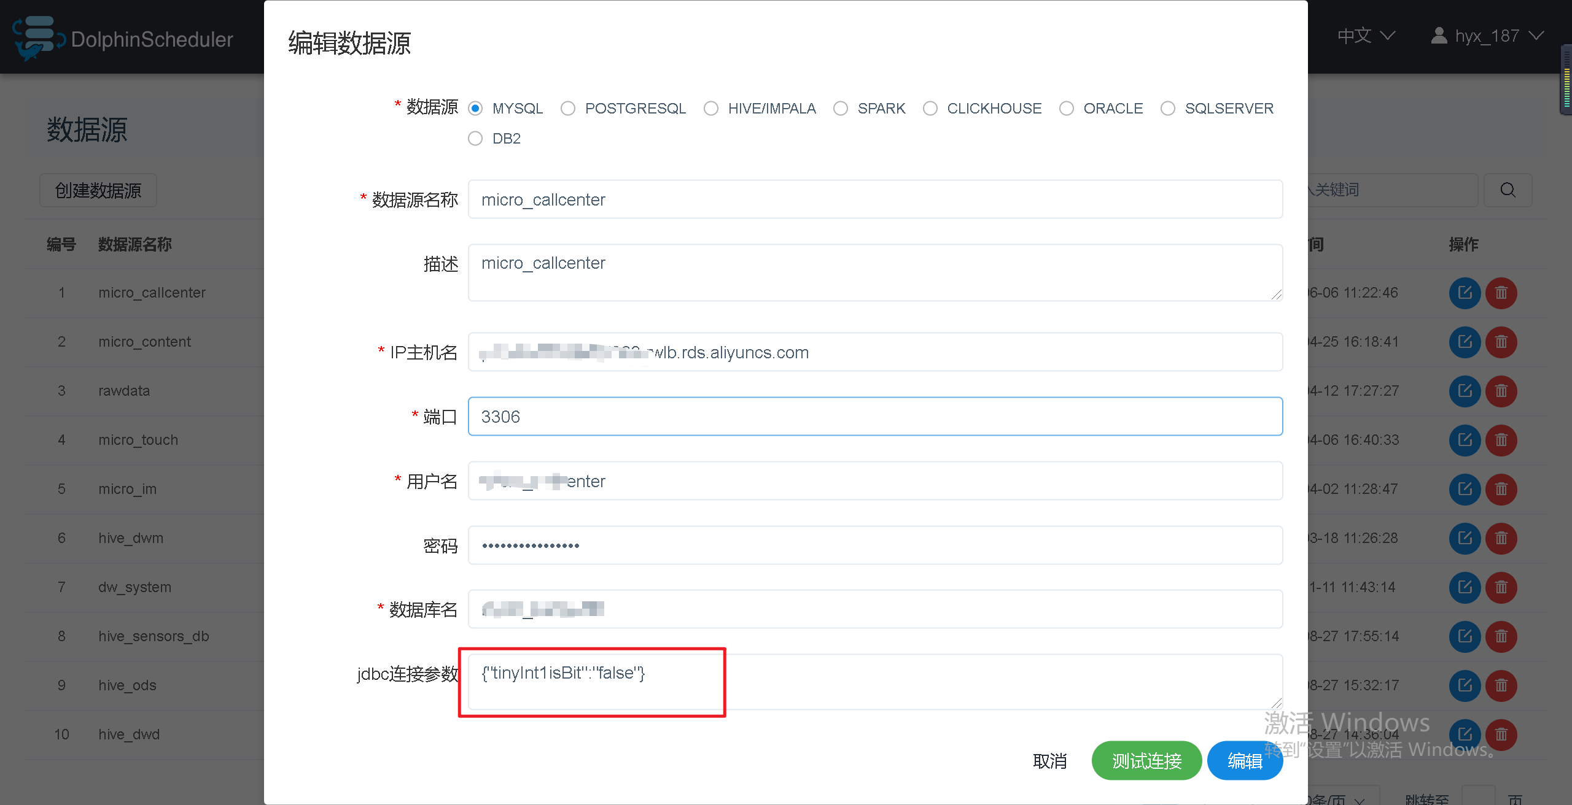Click the 描述 textarea

coord(875,272)
